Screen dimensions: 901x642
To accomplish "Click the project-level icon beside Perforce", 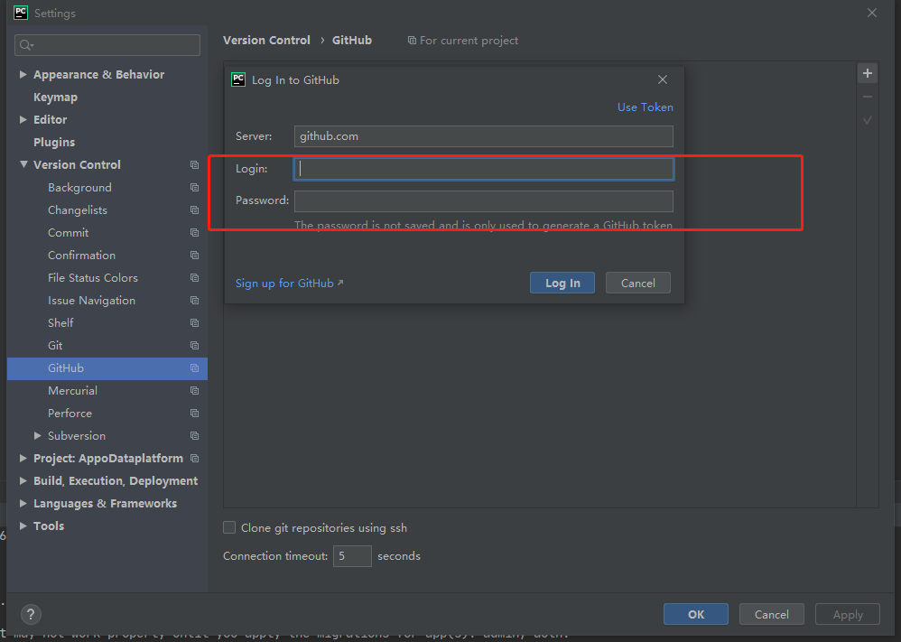I will click(195, 414).
